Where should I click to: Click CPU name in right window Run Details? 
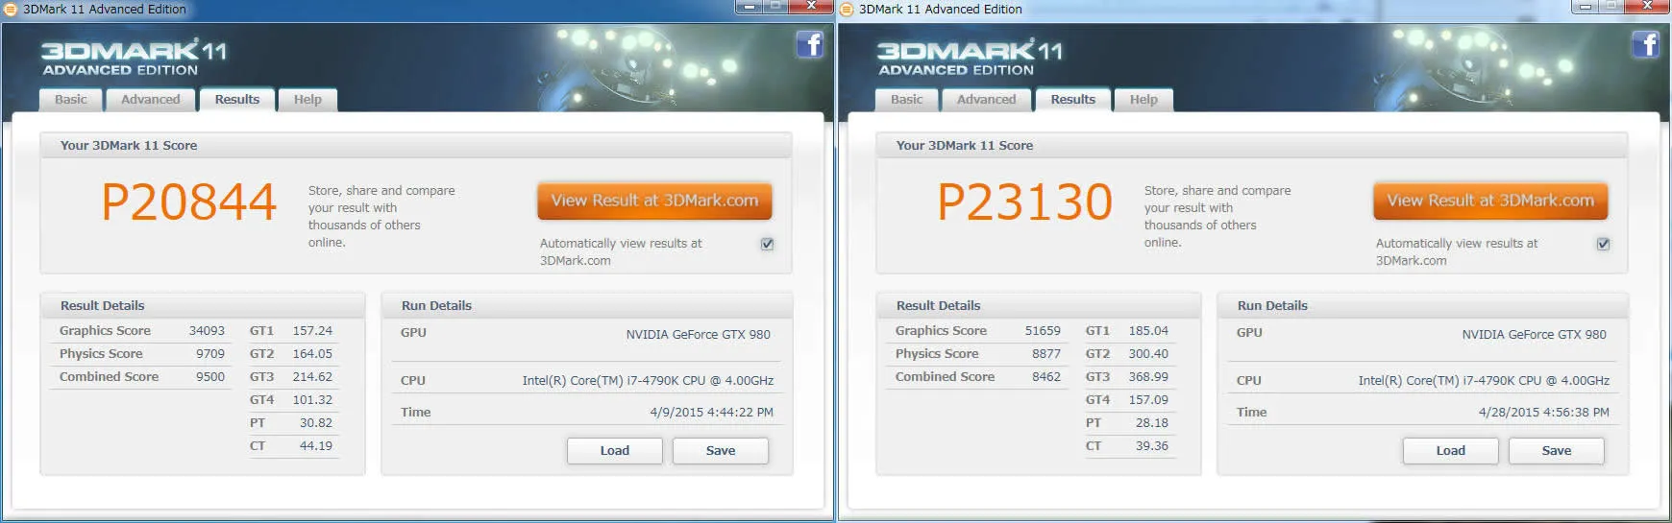(1484, 381)
